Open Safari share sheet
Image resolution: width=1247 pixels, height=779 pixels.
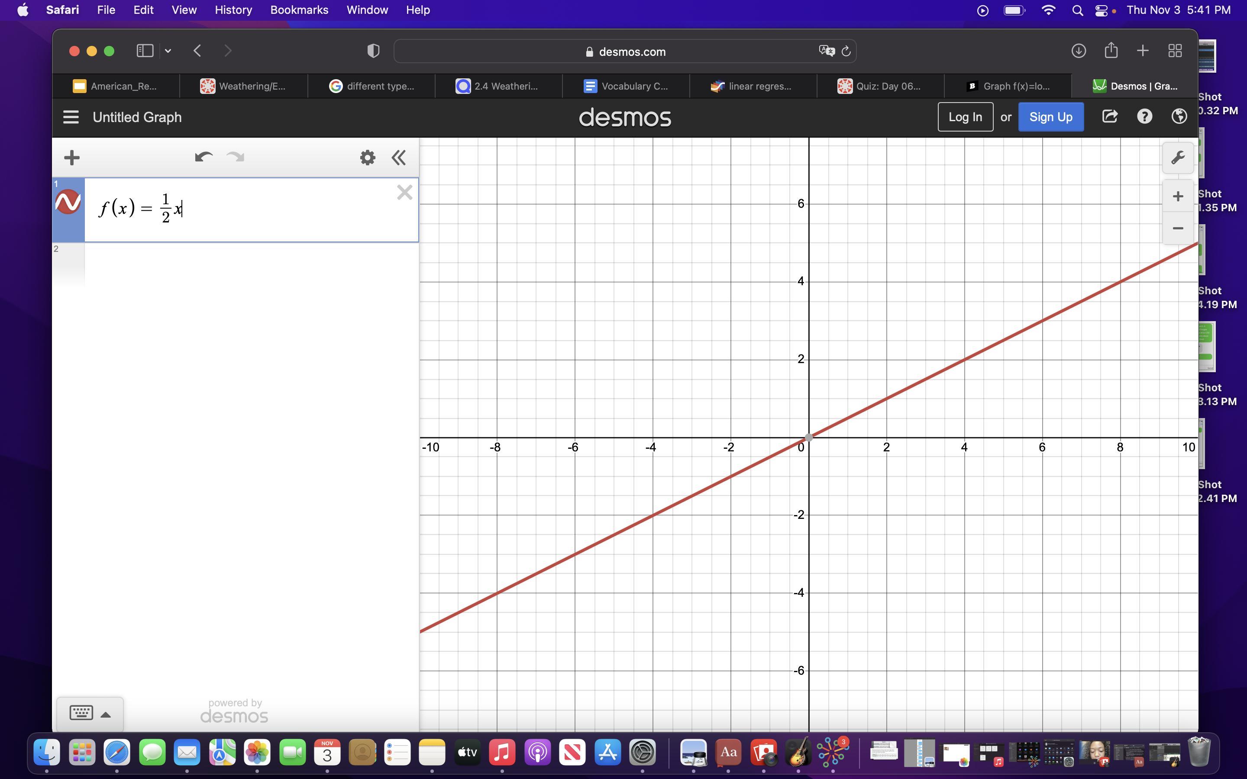coord(1111,50)
